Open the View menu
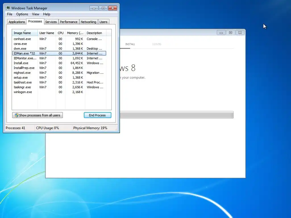291x218 pixels. coord(36,14)
